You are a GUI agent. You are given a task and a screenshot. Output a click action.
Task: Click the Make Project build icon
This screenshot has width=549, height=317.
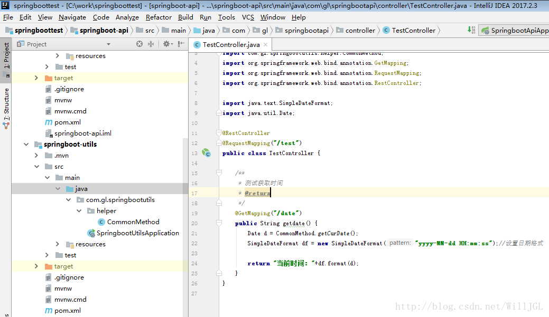tap(472, 30)
